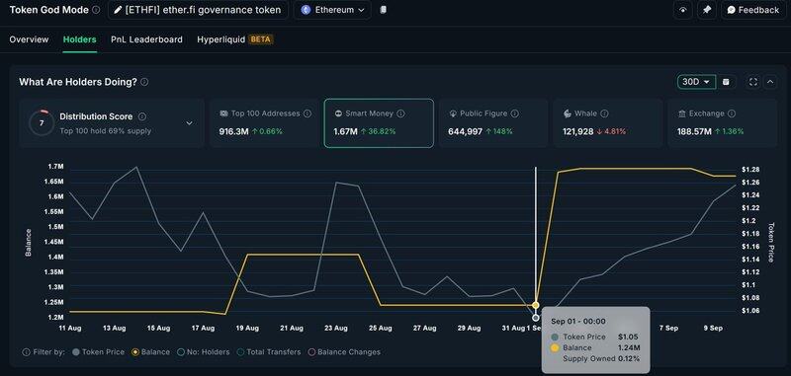Toggle the Balance Changes filter

pyautogui.click(x=344, y=352)
